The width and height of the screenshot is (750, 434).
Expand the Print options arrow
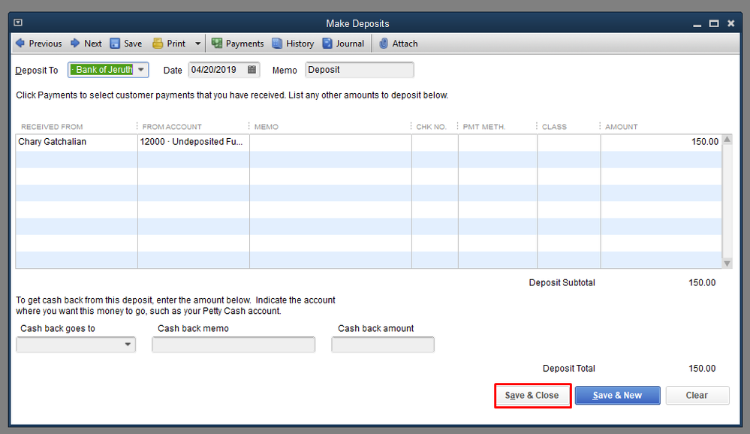(197, 44)
